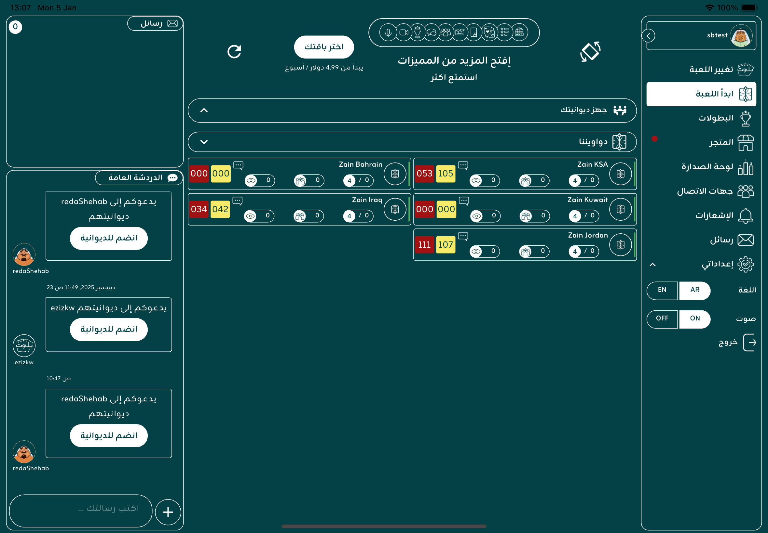Click the trophy icon in features bar
This screenshot has height=533, width=768.
(x=417, y=32)
